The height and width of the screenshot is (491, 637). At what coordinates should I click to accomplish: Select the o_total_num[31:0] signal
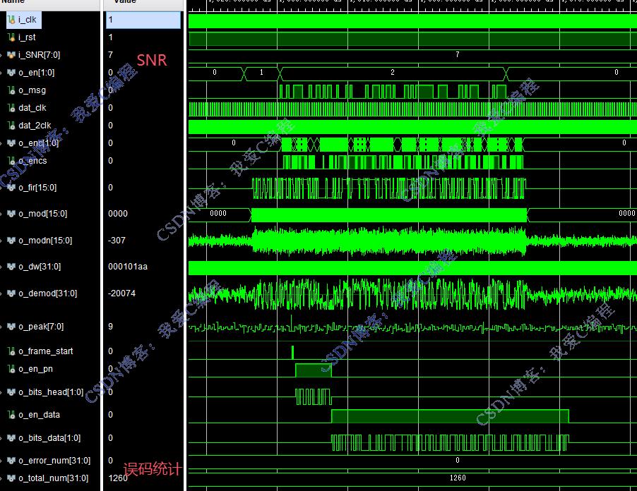pos(53,478)
